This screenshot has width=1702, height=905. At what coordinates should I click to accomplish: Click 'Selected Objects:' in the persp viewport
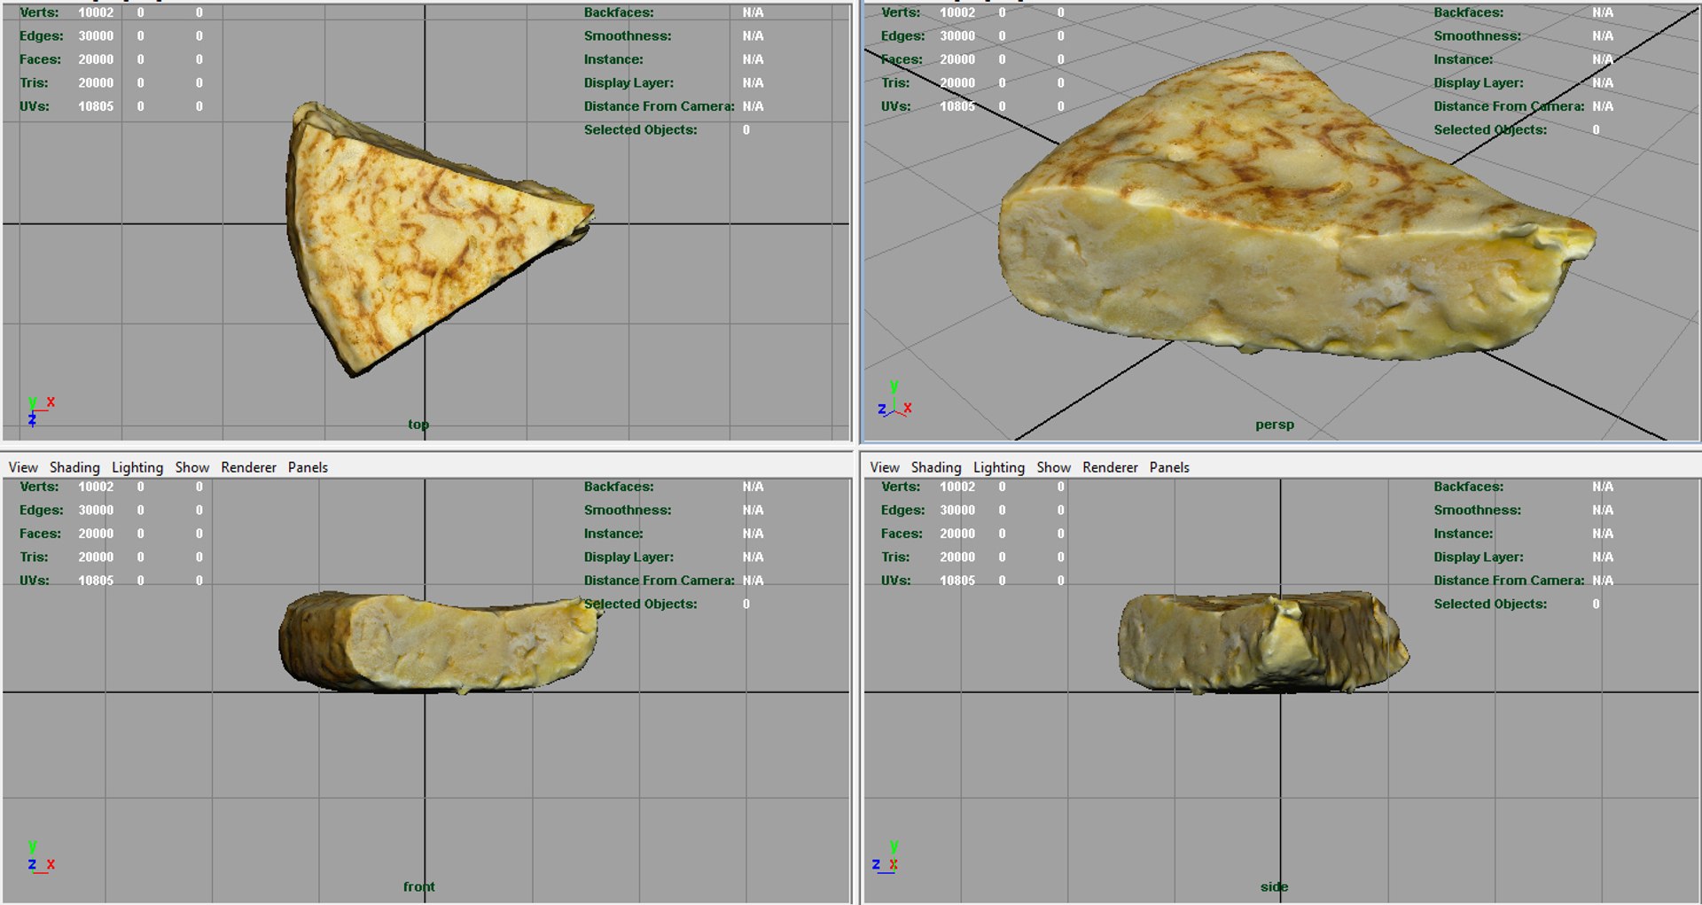tap(1490, 129)
